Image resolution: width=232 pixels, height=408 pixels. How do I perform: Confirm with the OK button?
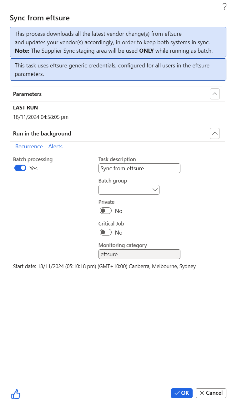pos(182,393)
